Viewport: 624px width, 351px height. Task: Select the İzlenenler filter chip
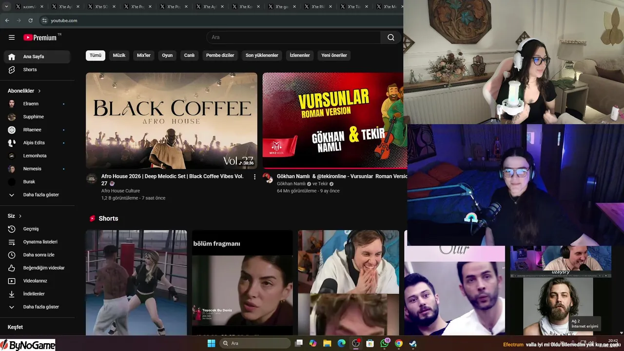(x=300, y=55)
